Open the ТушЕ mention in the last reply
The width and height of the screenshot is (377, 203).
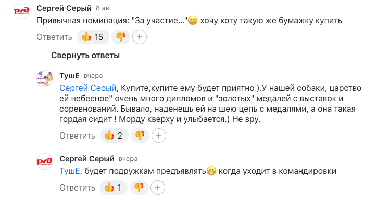[69, 171]
